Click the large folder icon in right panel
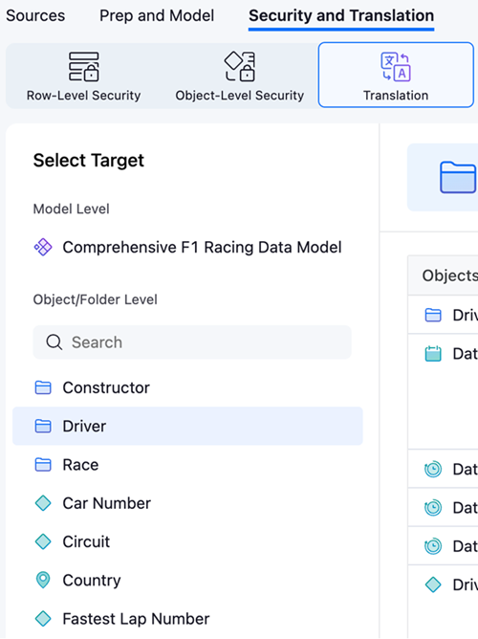 point(458,177)
